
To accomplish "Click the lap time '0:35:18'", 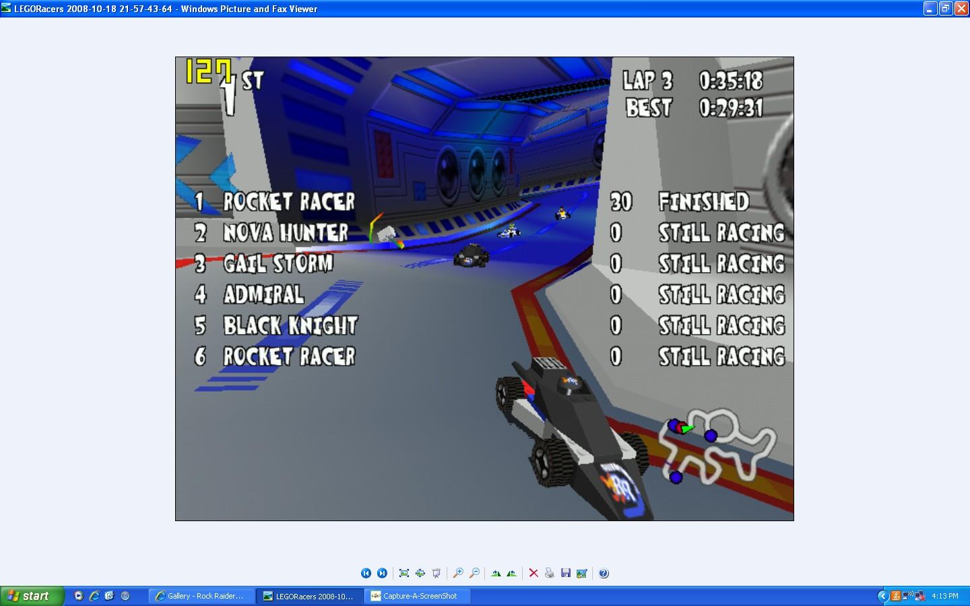I will 731,81.
